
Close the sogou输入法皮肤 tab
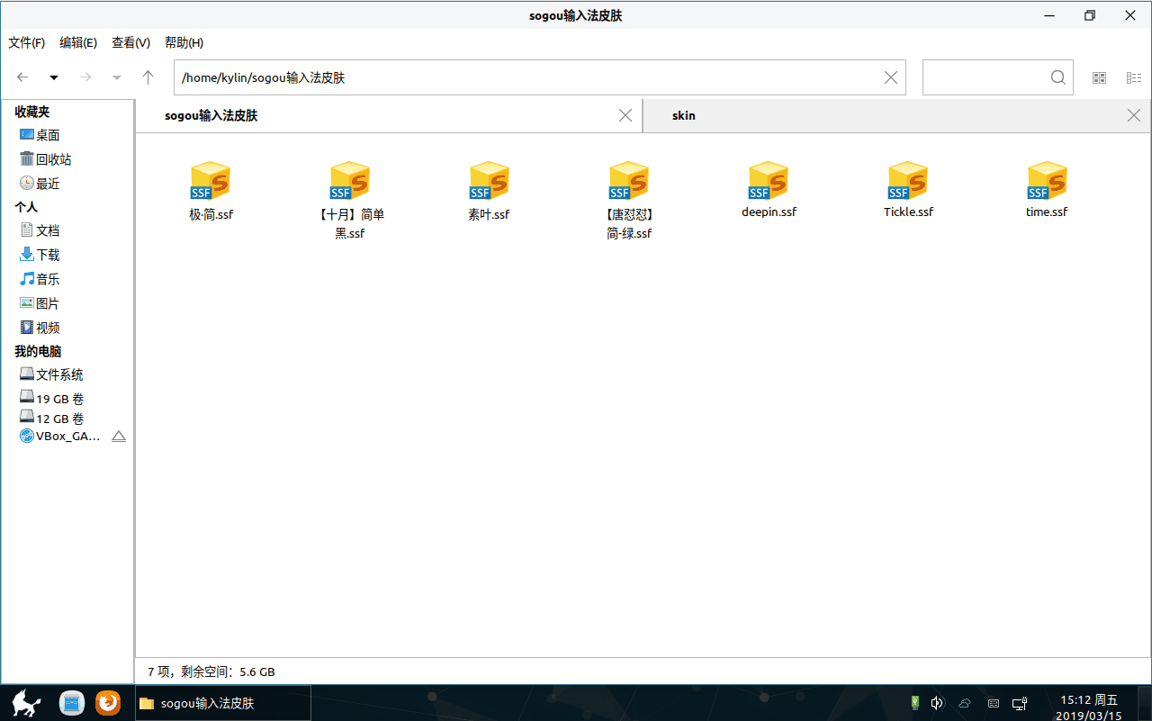point(625,115)
